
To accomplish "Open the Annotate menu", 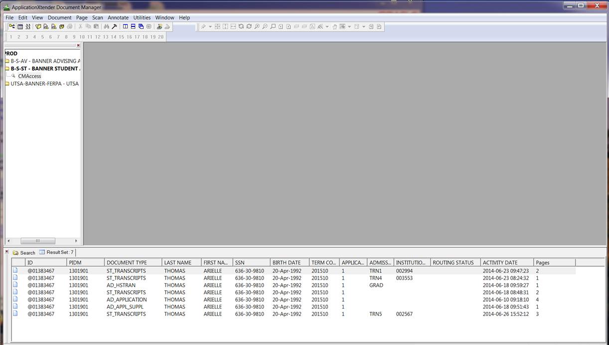I will tap(118, 17).
